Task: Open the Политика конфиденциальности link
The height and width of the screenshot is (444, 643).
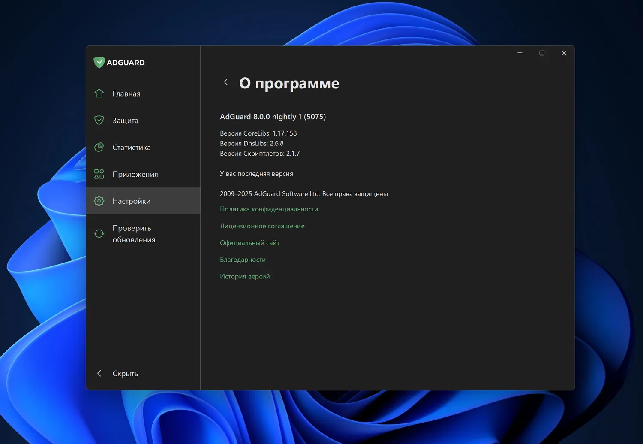Action: (x=269, y=209)
